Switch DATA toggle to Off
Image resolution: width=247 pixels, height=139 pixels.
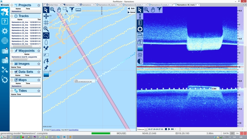point(232,133)
